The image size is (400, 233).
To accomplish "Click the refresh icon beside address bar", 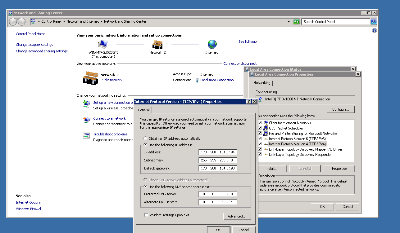I will [x=296, y=22].
